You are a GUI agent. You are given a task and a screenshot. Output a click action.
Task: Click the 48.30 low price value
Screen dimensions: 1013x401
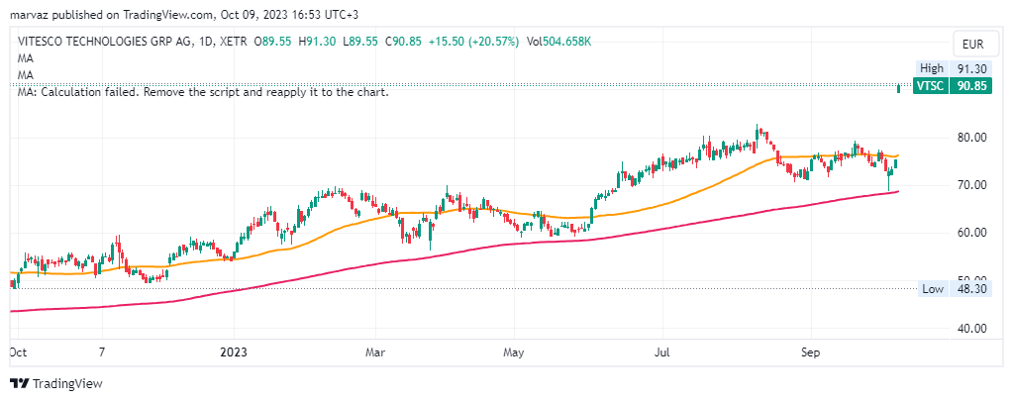coord(969,289)
